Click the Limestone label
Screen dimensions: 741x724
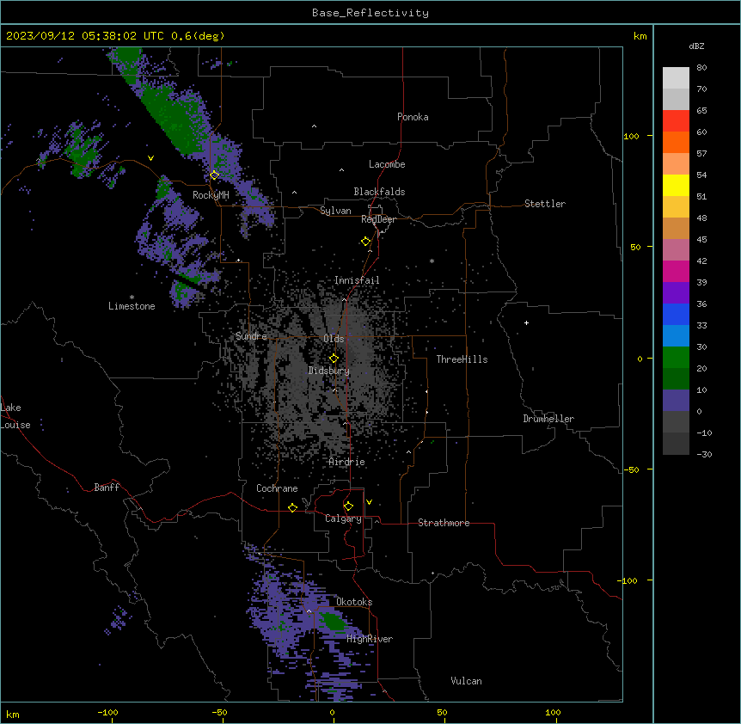[132, 306]
